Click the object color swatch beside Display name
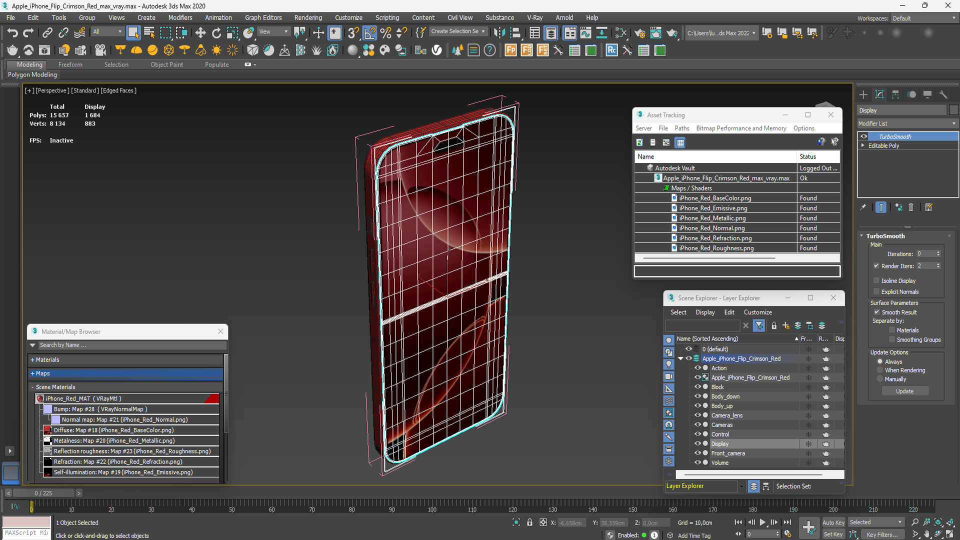Image resolution: width=960 pixels, height=540 pixels. [953, 110]
